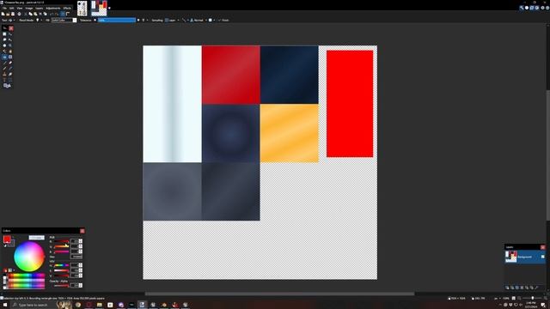This screenshot has width=550, height=309.
Task: Toggle Tools window from top-right icons
Action: [x=522, y=8]
